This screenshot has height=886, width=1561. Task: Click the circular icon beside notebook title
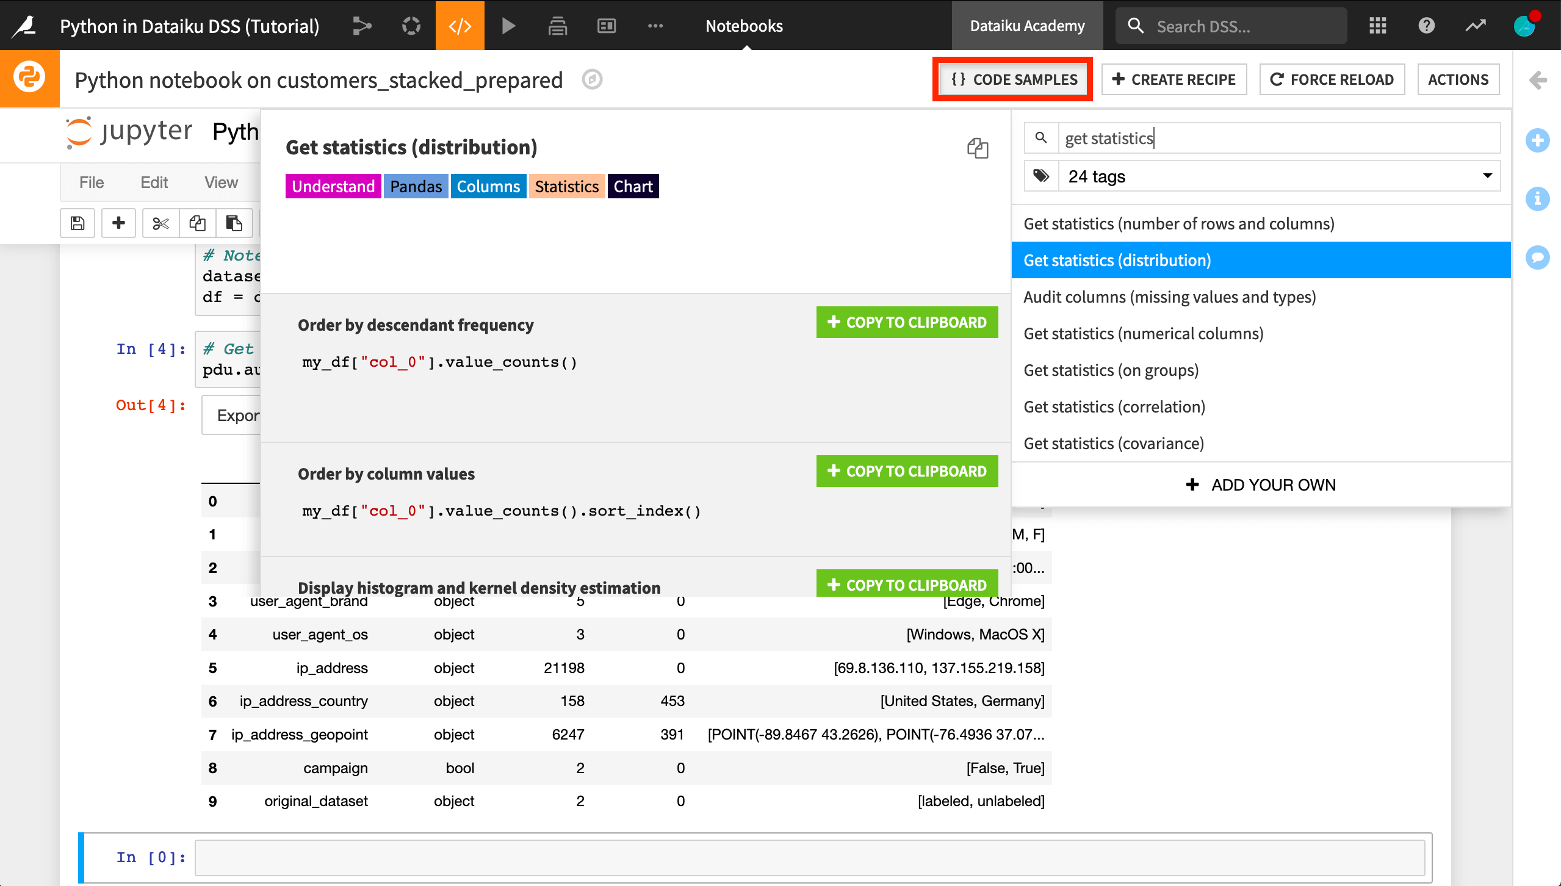pyautogui.click(x=592, y=79)
